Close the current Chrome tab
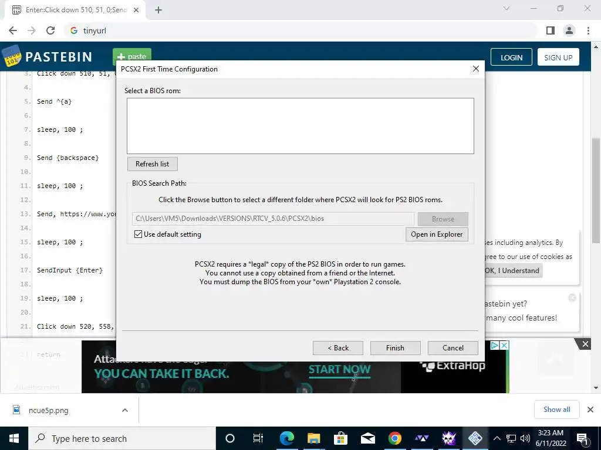The width and height of the screenshot is (601, 450). click(136, 10)
